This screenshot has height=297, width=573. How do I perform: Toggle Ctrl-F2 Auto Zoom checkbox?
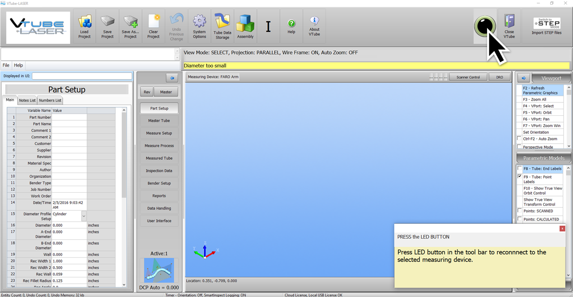coord(520,139)
